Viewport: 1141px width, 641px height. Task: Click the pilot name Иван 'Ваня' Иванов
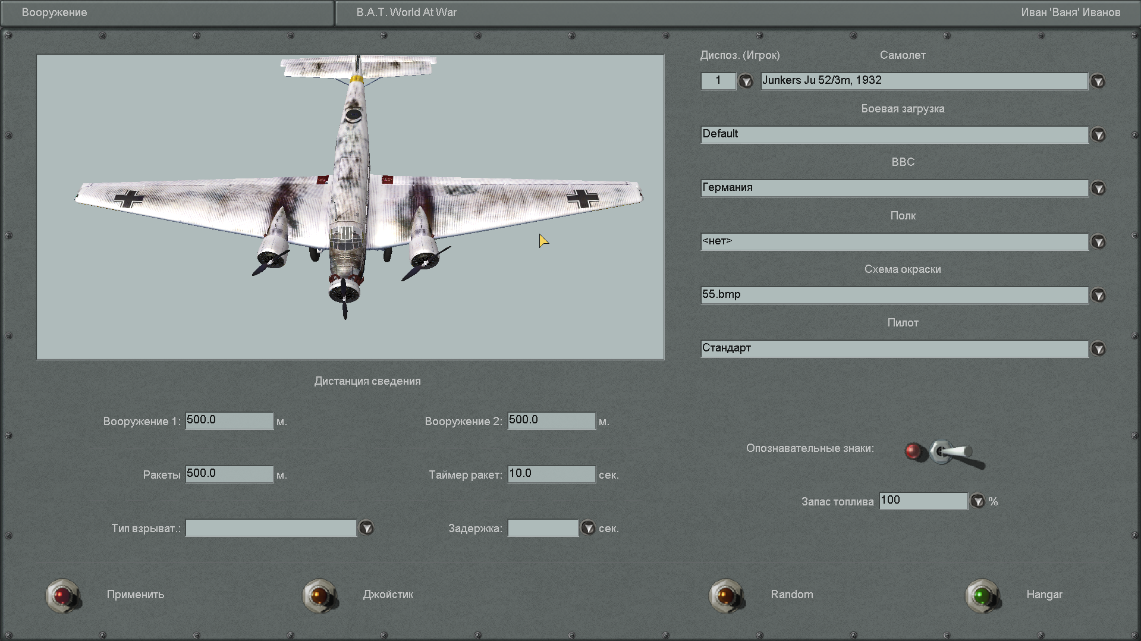click(1071, 12)
